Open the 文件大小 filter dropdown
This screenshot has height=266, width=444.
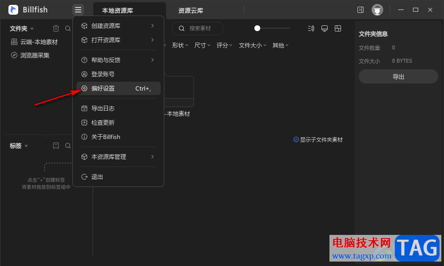pyautogui.click(x=252, y=45)
